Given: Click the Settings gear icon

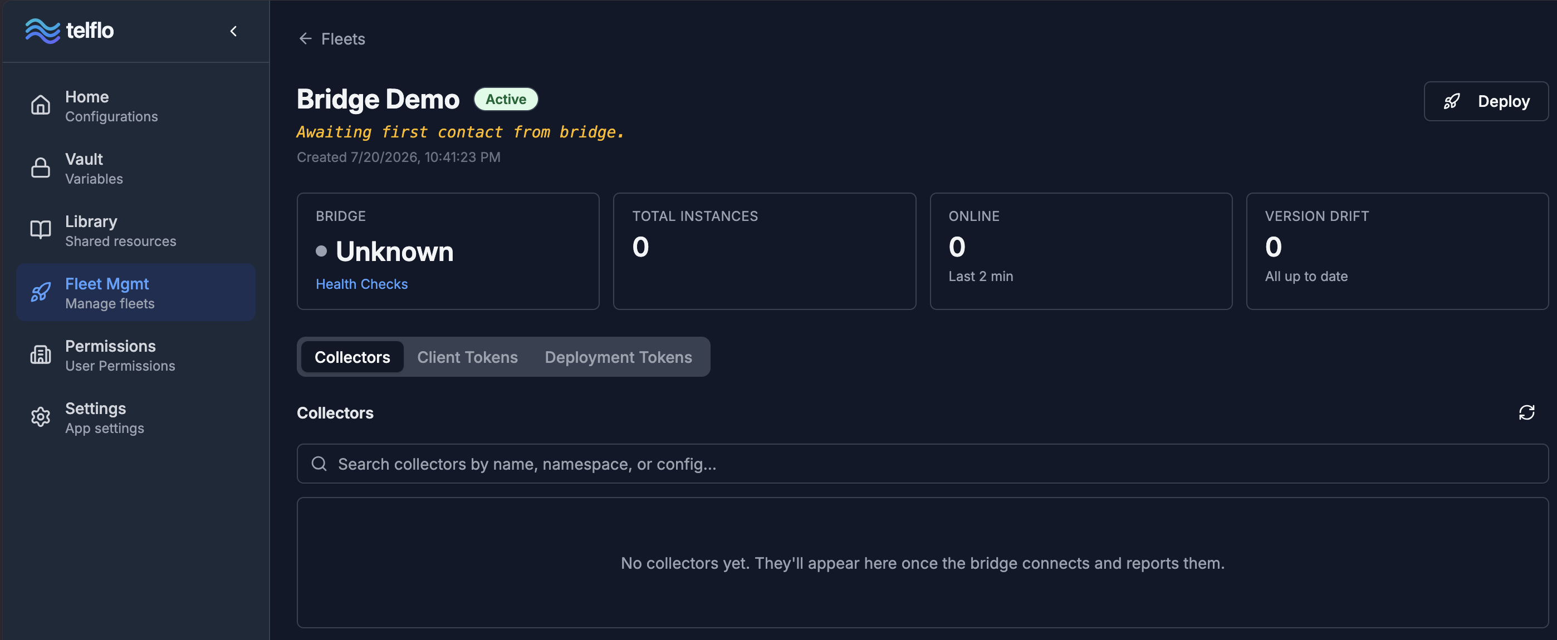Looking at the screenshot, I should (x=41, y=417).
